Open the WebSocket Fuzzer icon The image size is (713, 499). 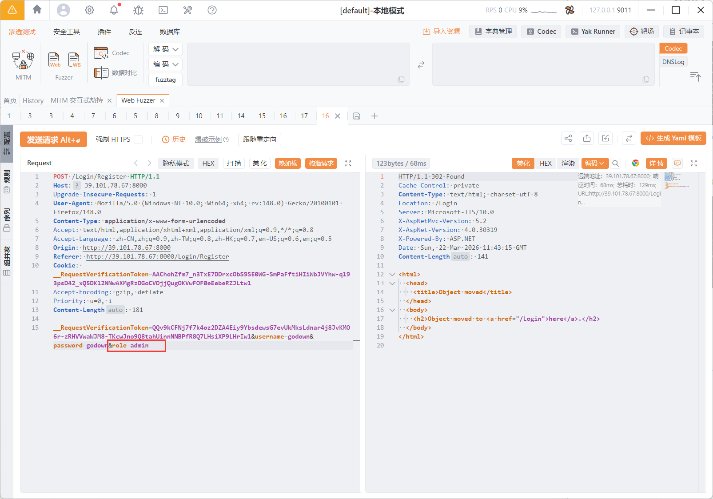[74, 60]
